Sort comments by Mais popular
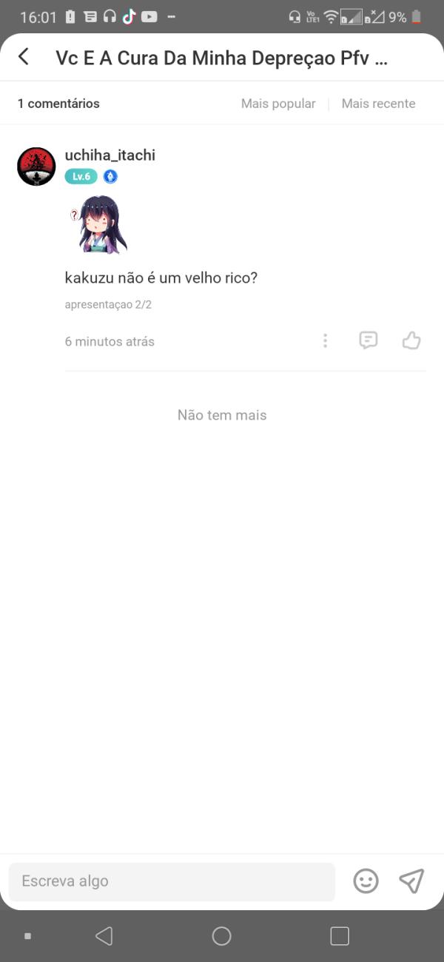Viewport: 444px width, 962px height. pyautogui.click(x=278, y=104)
